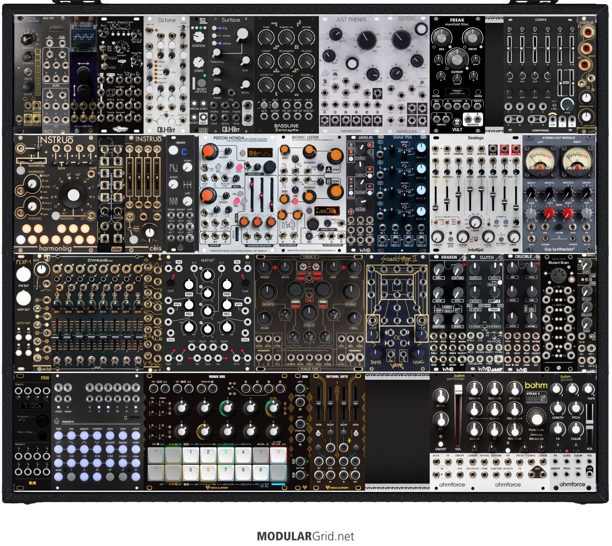Click the bohm TRS DECAY knob

pyautogui.click(x=514, y=409)
